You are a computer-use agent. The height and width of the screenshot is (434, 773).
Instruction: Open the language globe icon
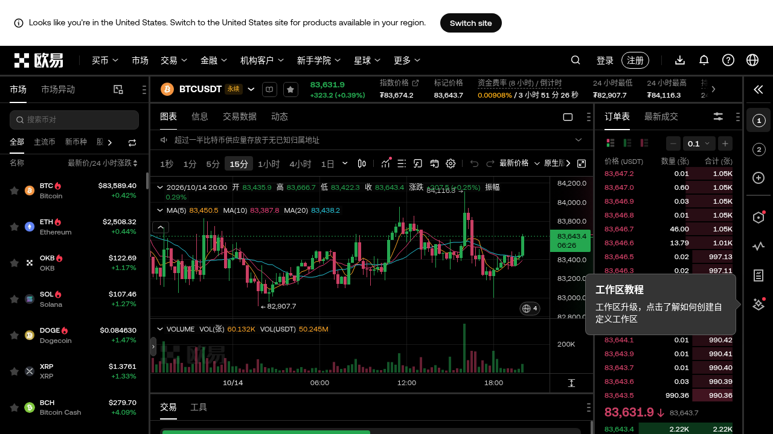click(x=752, y=60)
